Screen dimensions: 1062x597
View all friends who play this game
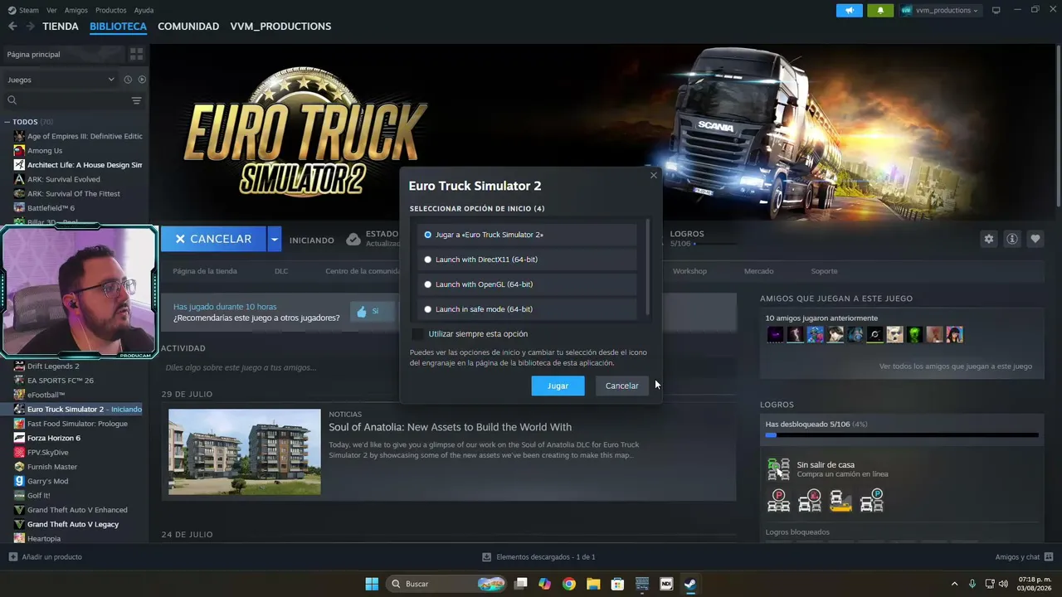coord(956,366)
